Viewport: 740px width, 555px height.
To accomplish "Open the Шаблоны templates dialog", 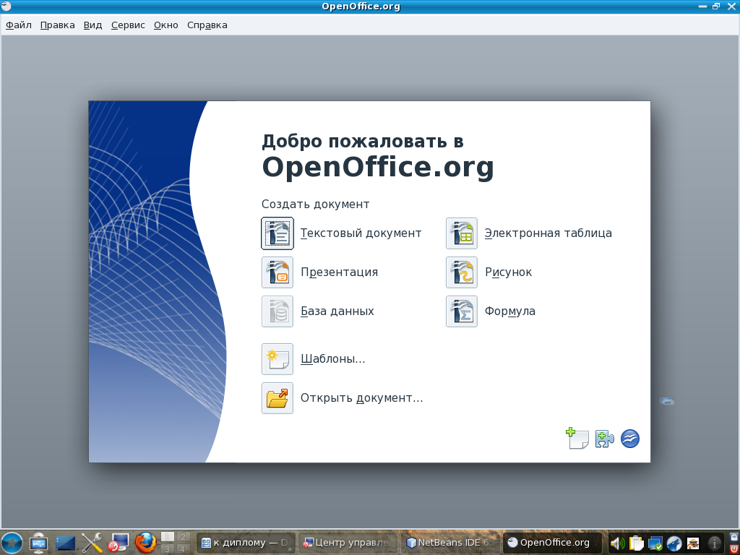I will tap(277, 359).
